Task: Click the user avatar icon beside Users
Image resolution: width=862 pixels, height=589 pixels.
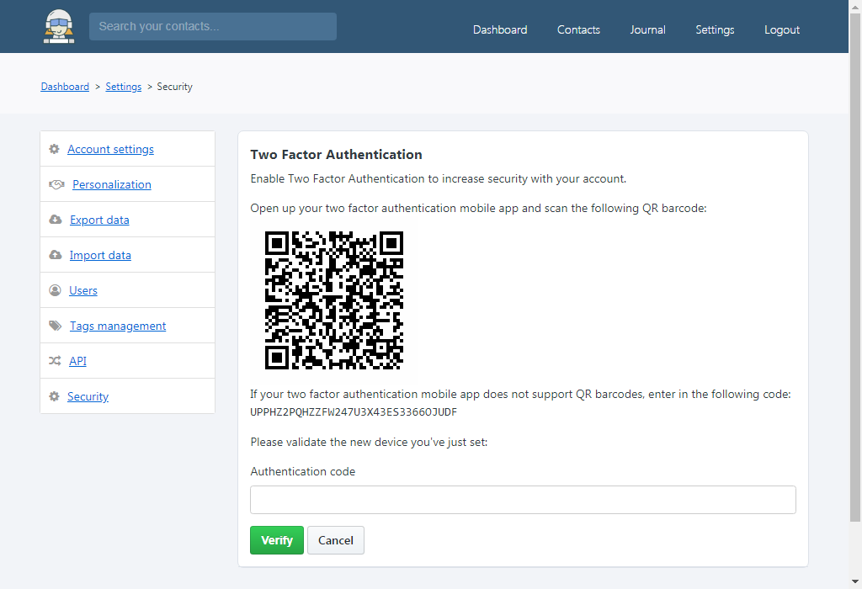Action: click(x=55, y=290)
